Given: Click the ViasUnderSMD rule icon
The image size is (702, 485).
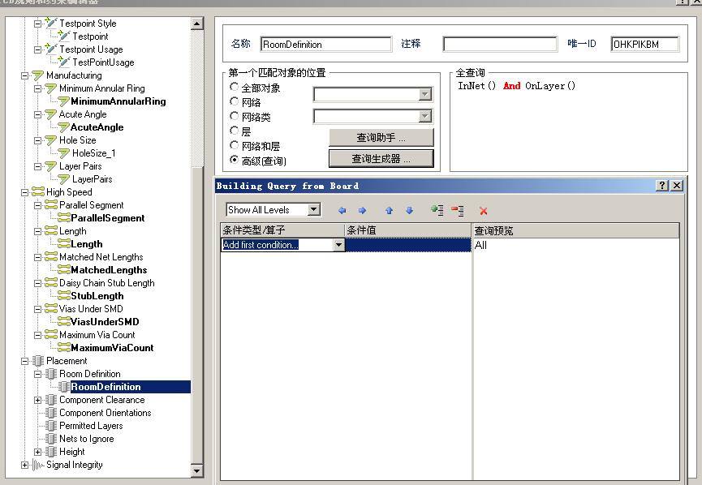Looking at the screenshot, I should click(64, 322).
